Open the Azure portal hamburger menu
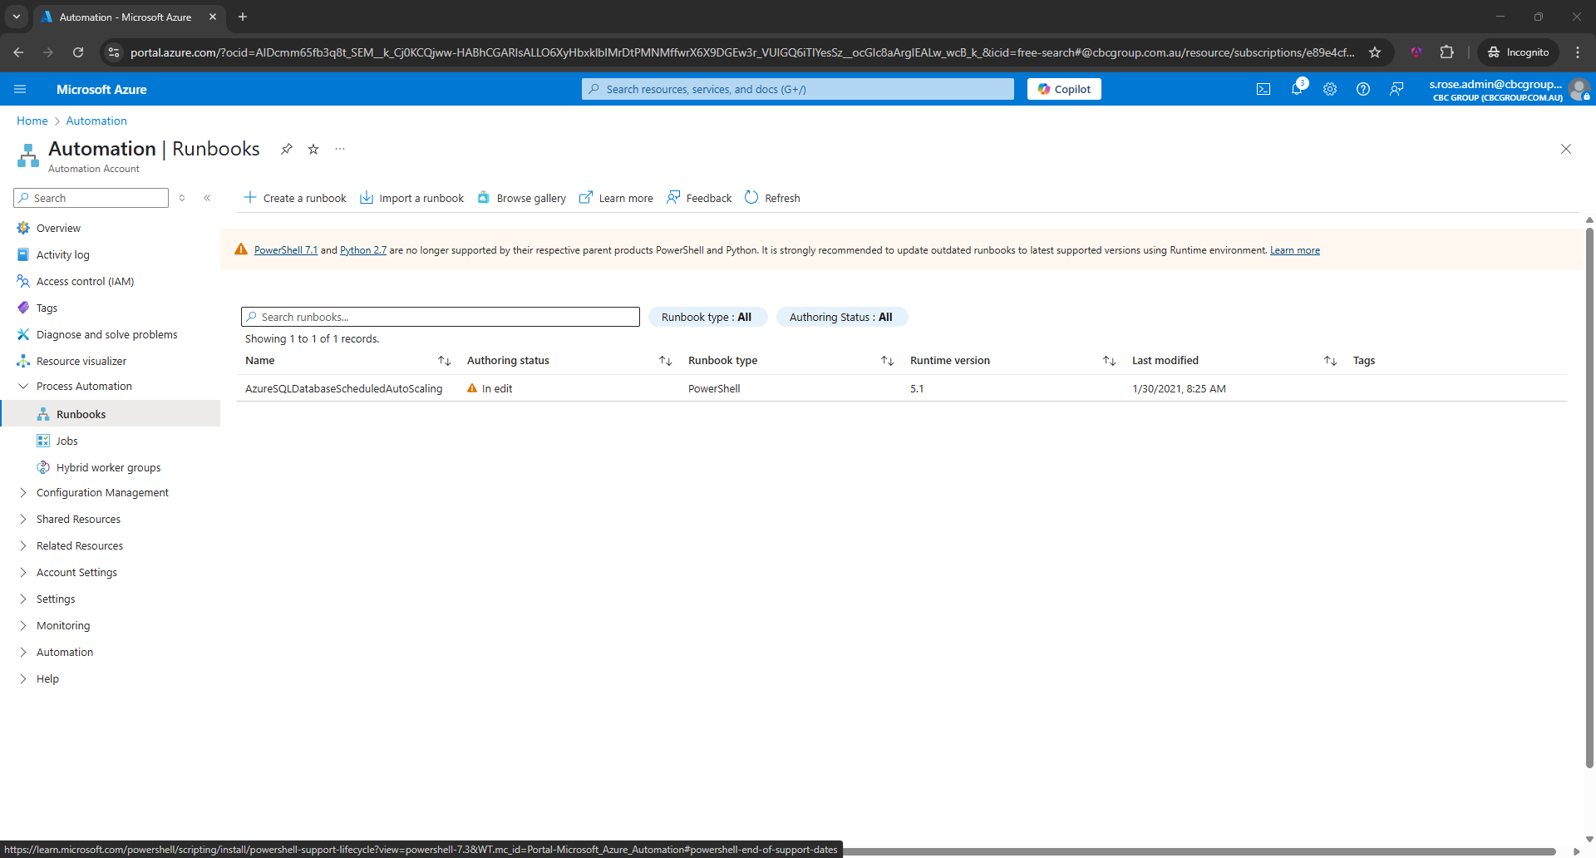This screenshot has height=858, width=1596. point(20,89)
